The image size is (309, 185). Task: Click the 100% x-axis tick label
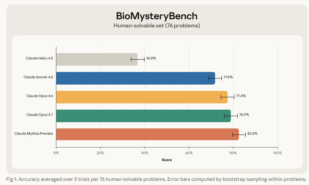(x=277, y=153)
